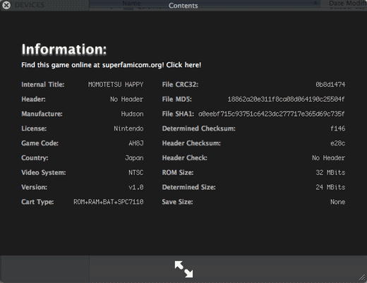Click the Date Modified column header in Finder
Screen dimensions: 367x283
(348, 3)
